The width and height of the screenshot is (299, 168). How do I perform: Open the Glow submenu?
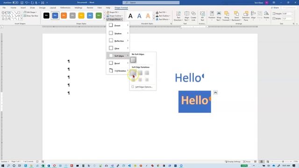pyautogui.click(x=118, y=48)
